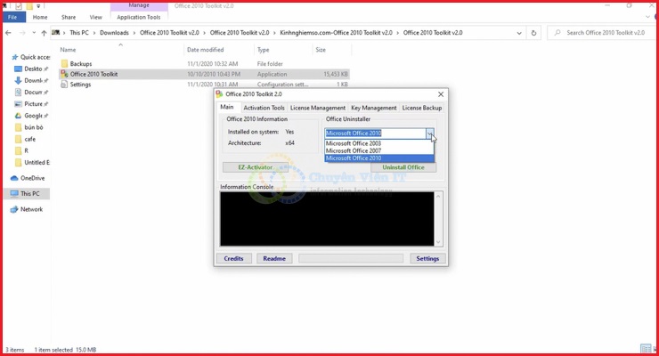The image size is (659, 356).
Task: Sort by the Name column header
Action: point(68,50)
